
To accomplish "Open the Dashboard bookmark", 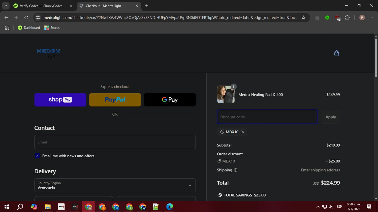I will point(29,28).
